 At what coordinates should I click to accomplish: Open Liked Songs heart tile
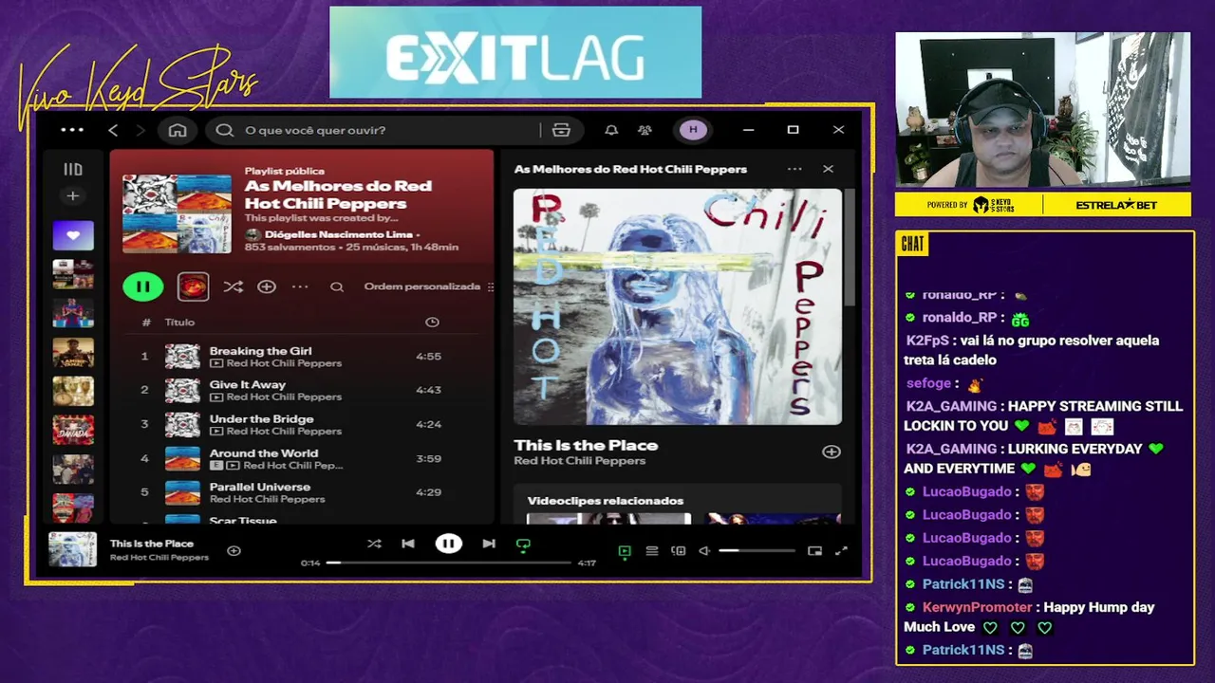[73, 235]
